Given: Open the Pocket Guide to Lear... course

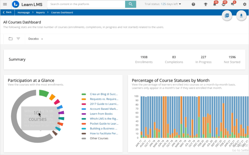Looking at the screenshot, I should (x=104, y=124).
